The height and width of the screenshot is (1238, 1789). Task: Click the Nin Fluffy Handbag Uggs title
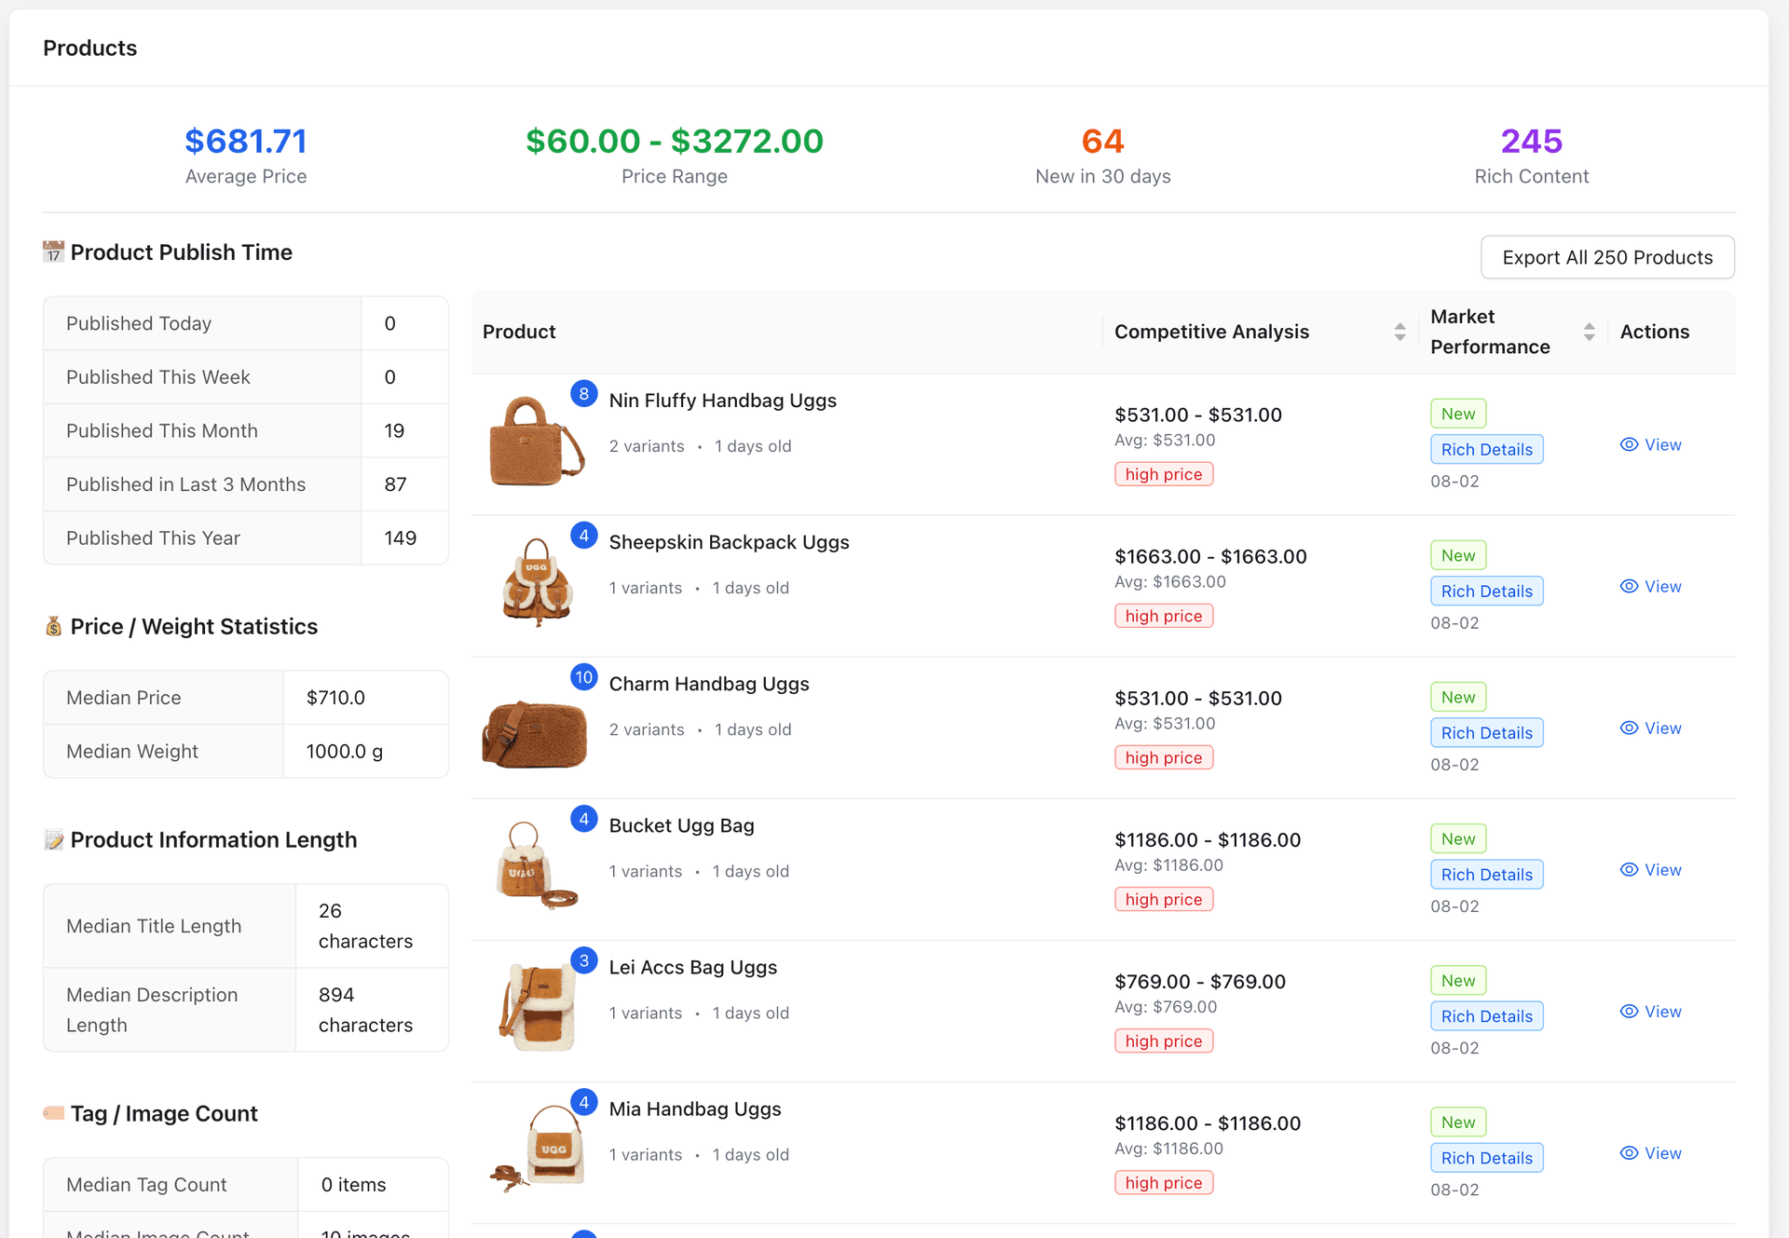pos(722,401)
